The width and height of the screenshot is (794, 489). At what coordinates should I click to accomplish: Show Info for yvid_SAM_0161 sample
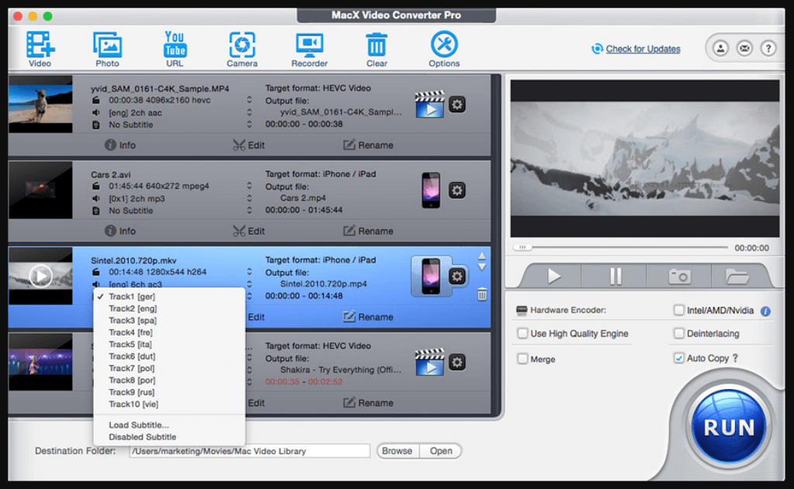point(120,145)
